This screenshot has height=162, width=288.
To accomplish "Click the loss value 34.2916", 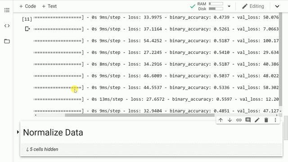I will (153, 64).
